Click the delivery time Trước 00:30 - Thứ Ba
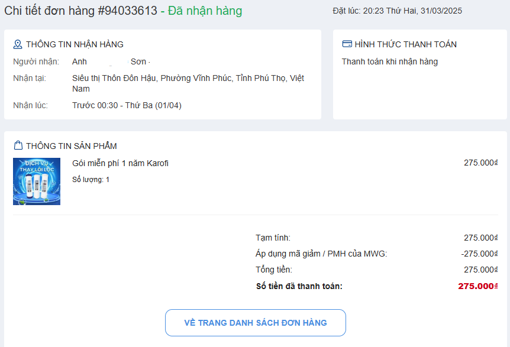This screenshot has height=347, width=510. click(127, 105)
